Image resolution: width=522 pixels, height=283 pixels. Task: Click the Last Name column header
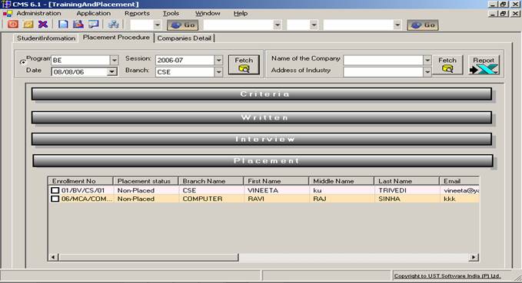[x=407, y=181]
